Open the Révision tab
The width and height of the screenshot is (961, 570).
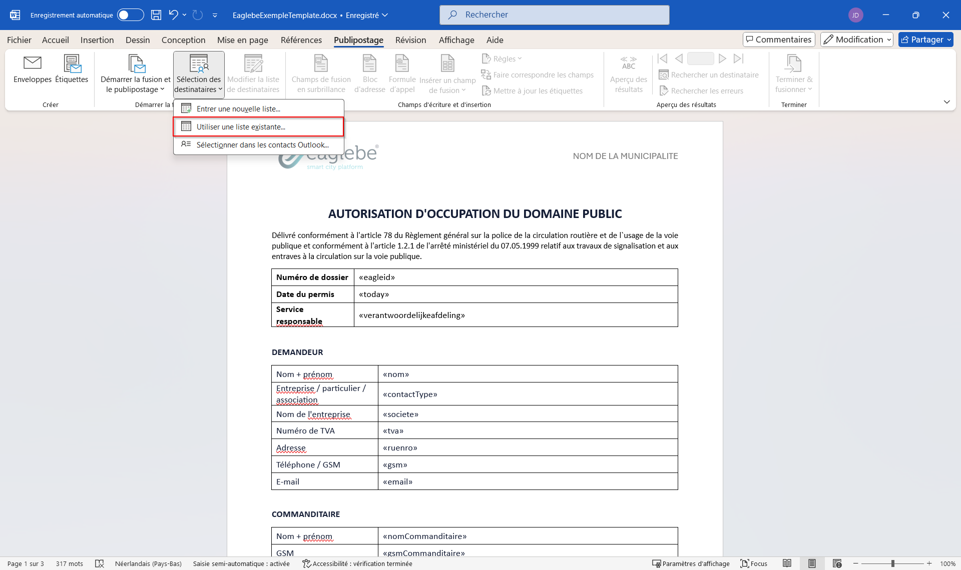coord(410,40)
